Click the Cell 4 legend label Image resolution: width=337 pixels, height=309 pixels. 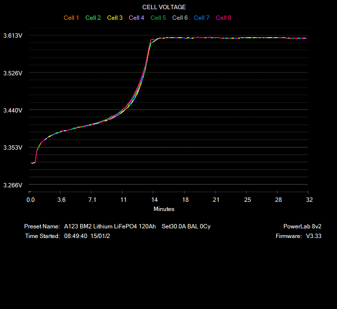click(137, 18)
